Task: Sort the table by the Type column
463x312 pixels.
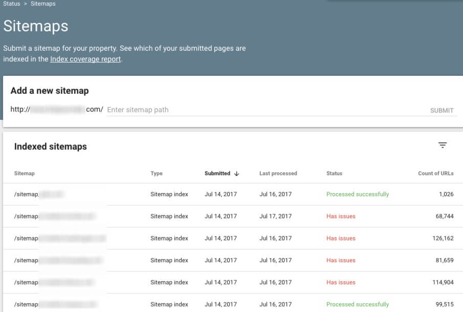Action: click(x=157, y=173)
